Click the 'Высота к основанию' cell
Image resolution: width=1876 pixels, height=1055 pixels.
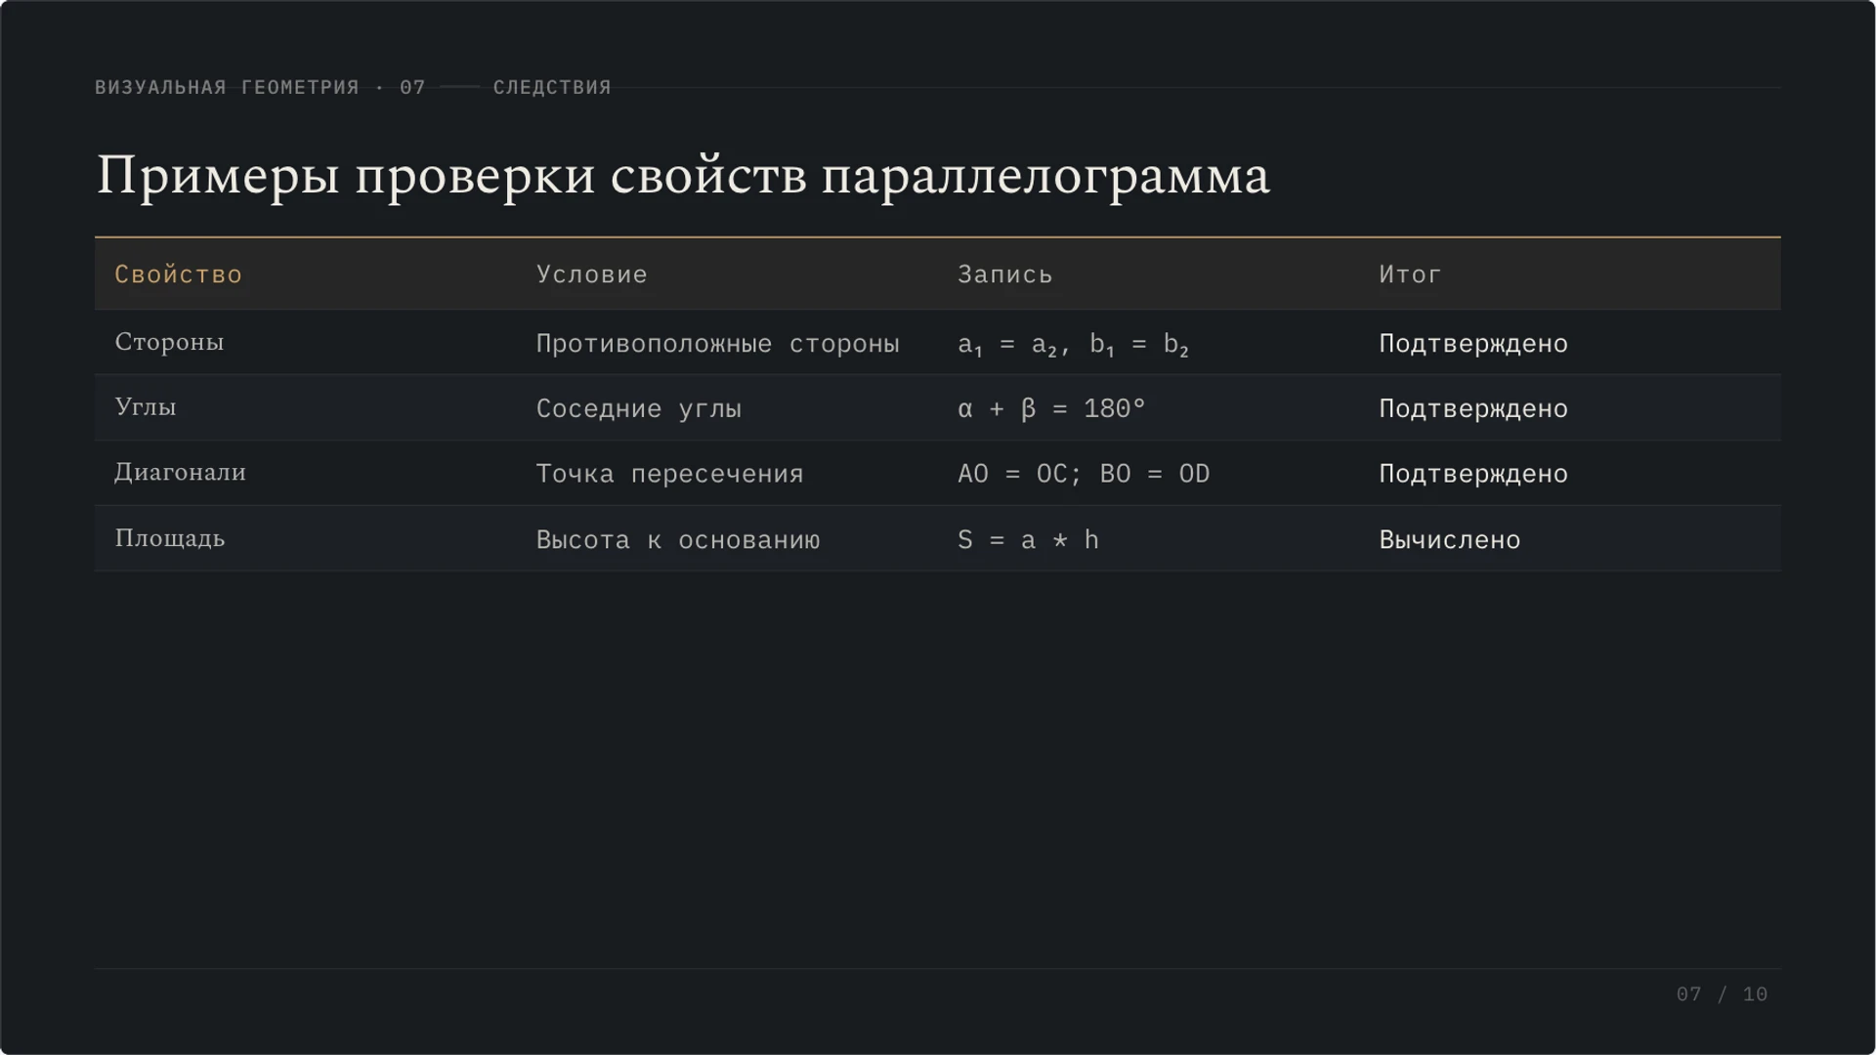678,539
